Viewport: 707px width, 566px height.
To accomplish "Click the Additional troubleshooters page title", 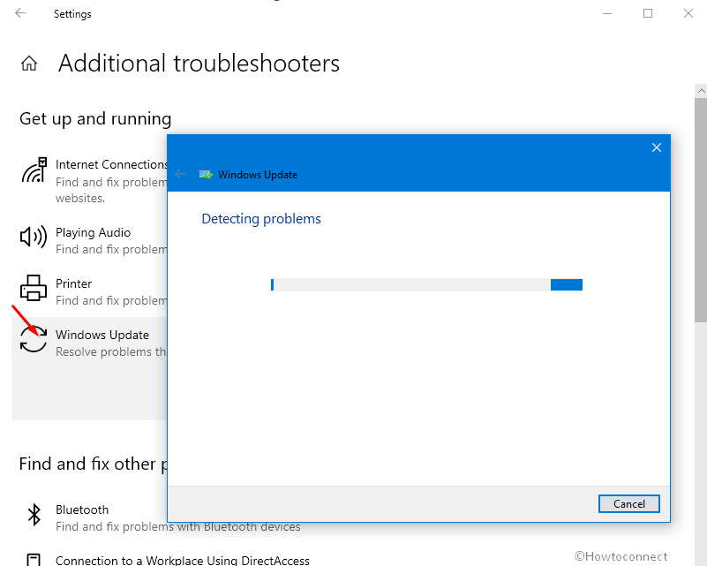I will point(199,64).
